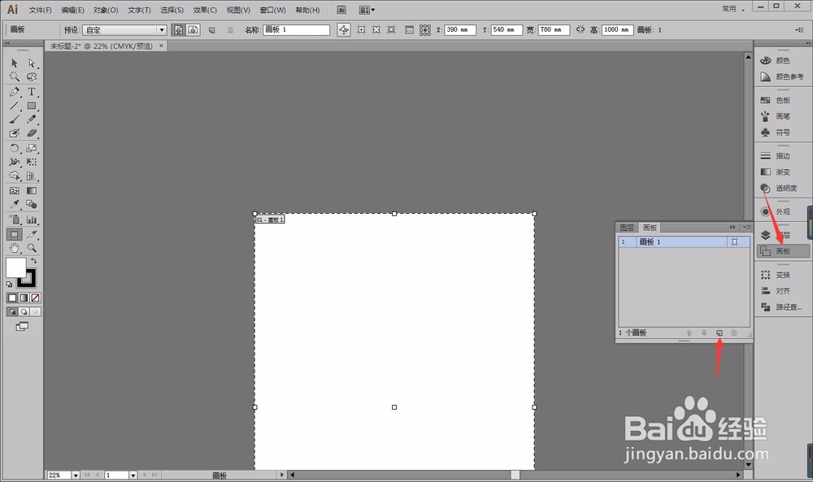Open Arrange Documents dropdown
Screen dimensions: 813x482
367,10
